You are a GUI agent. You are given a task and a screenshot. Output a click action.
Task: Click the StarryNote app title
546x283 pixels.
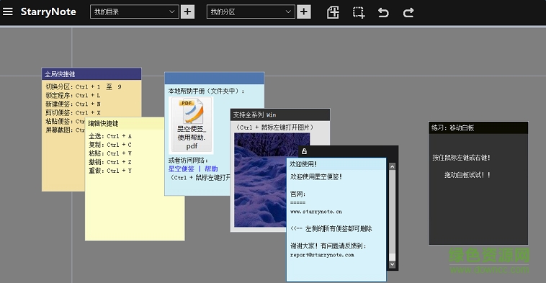[x=48, y=12]
